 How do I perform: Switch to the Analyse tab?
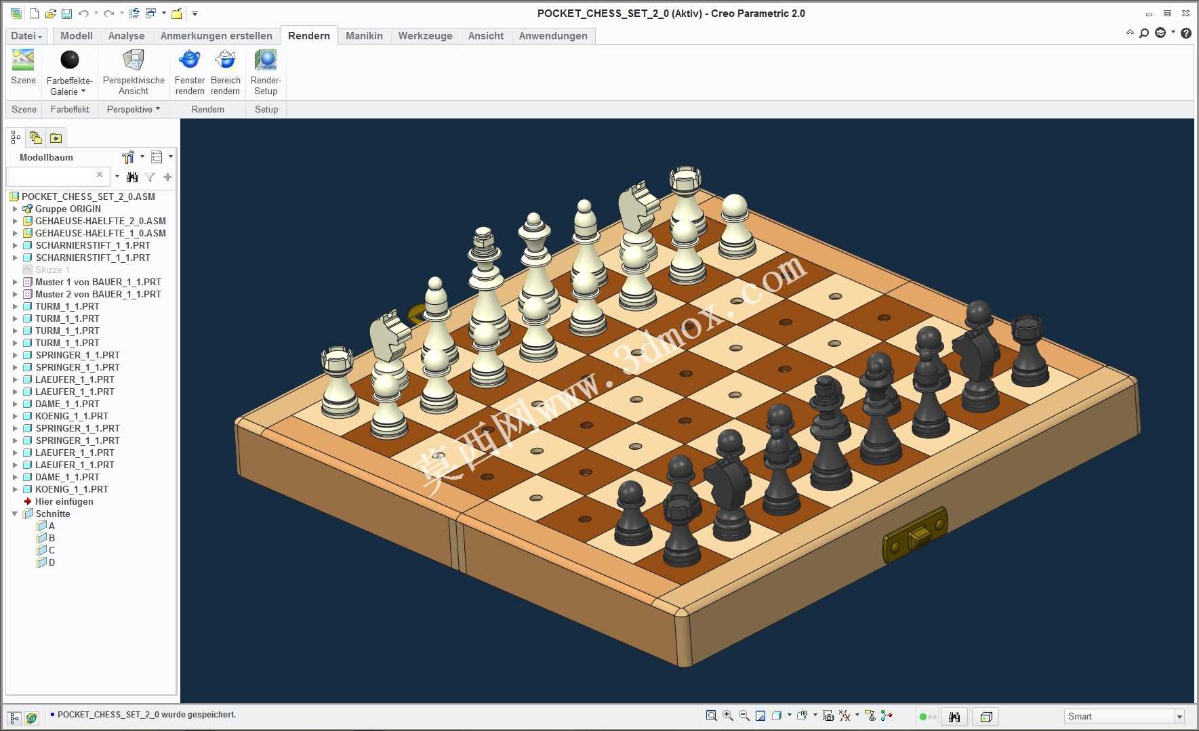click(127, 36)
